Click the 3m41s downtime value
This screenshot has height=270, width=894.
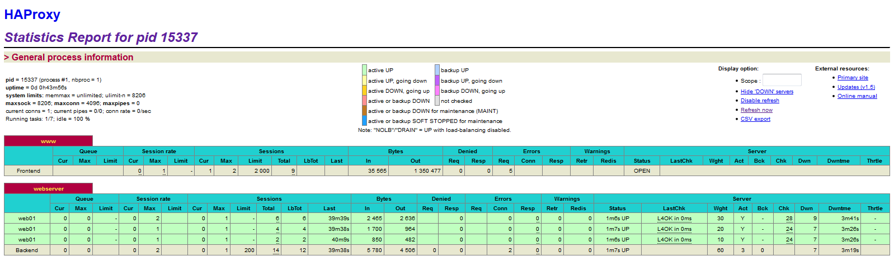coord(850,219)
